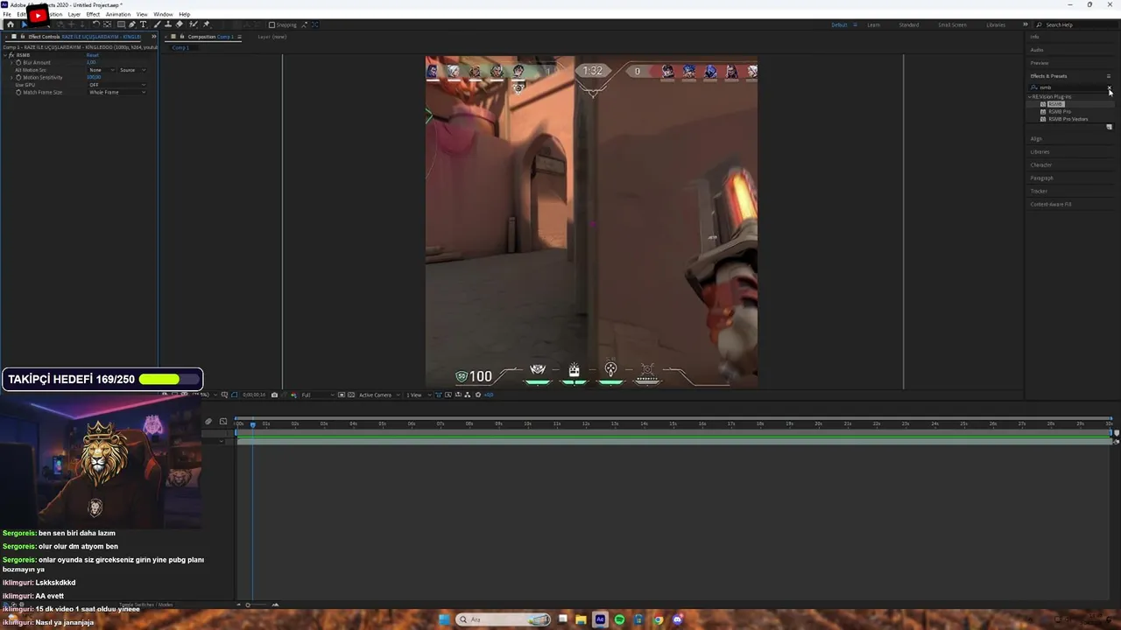Click the blue current time indicator
1121x630 pixels.
point(252,424)
